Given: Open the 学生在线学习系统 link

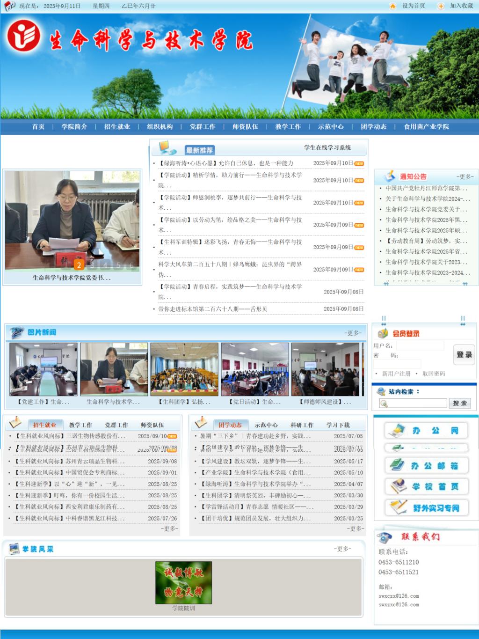Looking at the screenshot, I should point(327,147).
